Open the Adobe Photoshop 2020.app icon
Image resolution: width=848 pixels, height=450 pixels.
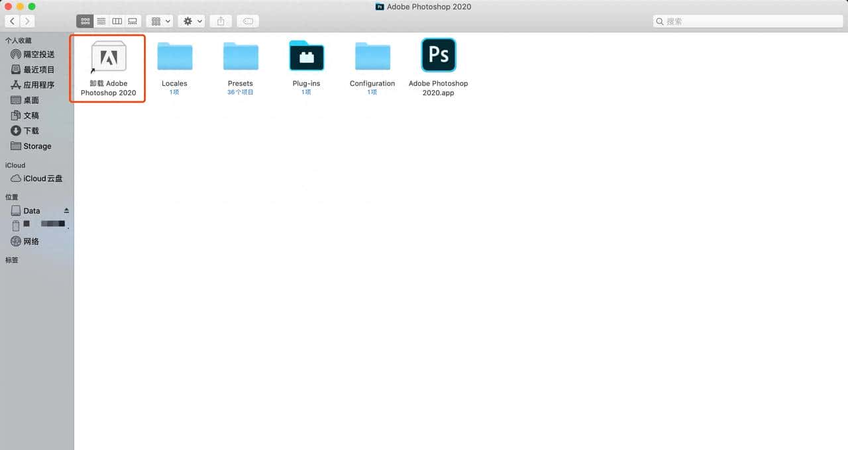(438, 55)
